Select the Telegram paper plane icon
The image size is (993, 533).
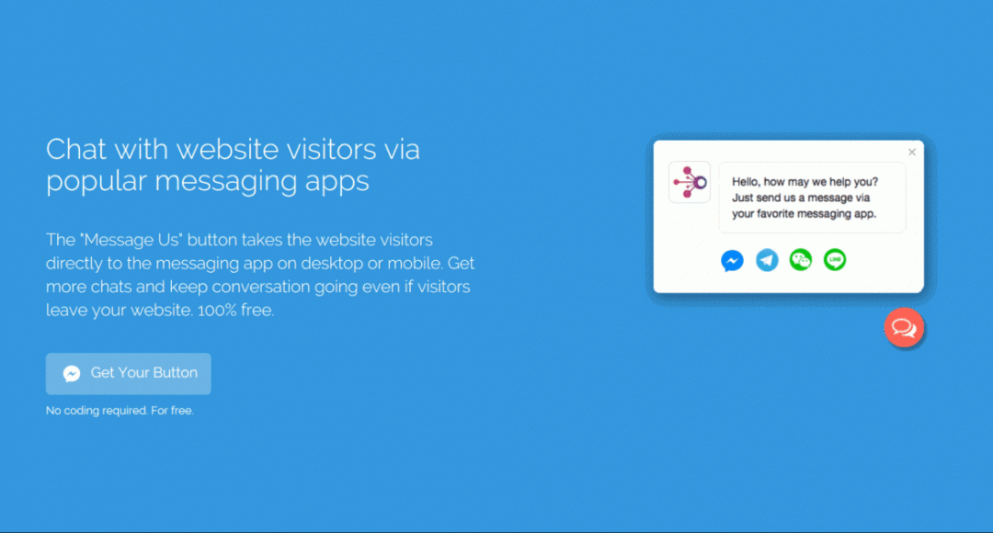(767, 260)
